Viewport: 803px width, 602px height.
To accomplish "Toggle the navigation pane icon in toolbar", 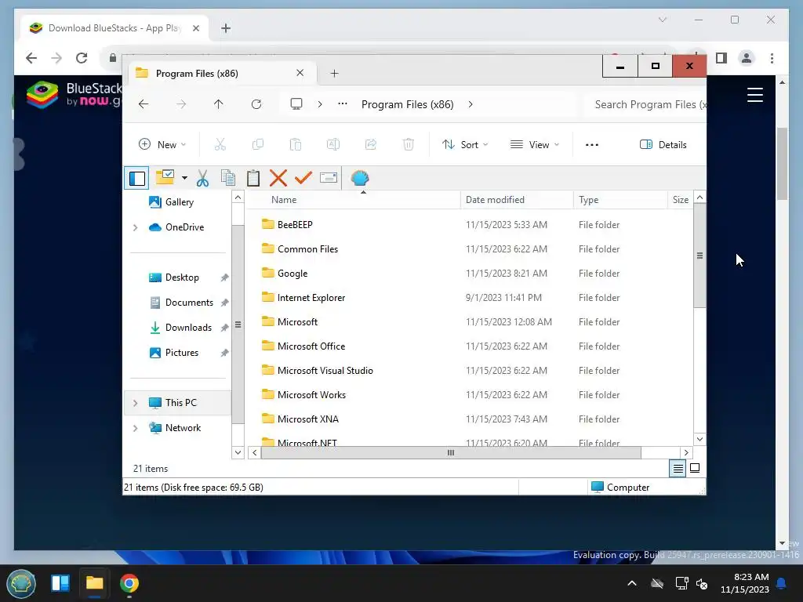I will 136,178.
